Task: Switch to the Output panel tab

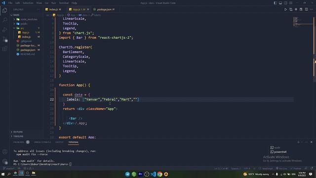Action: pos(59,142)
